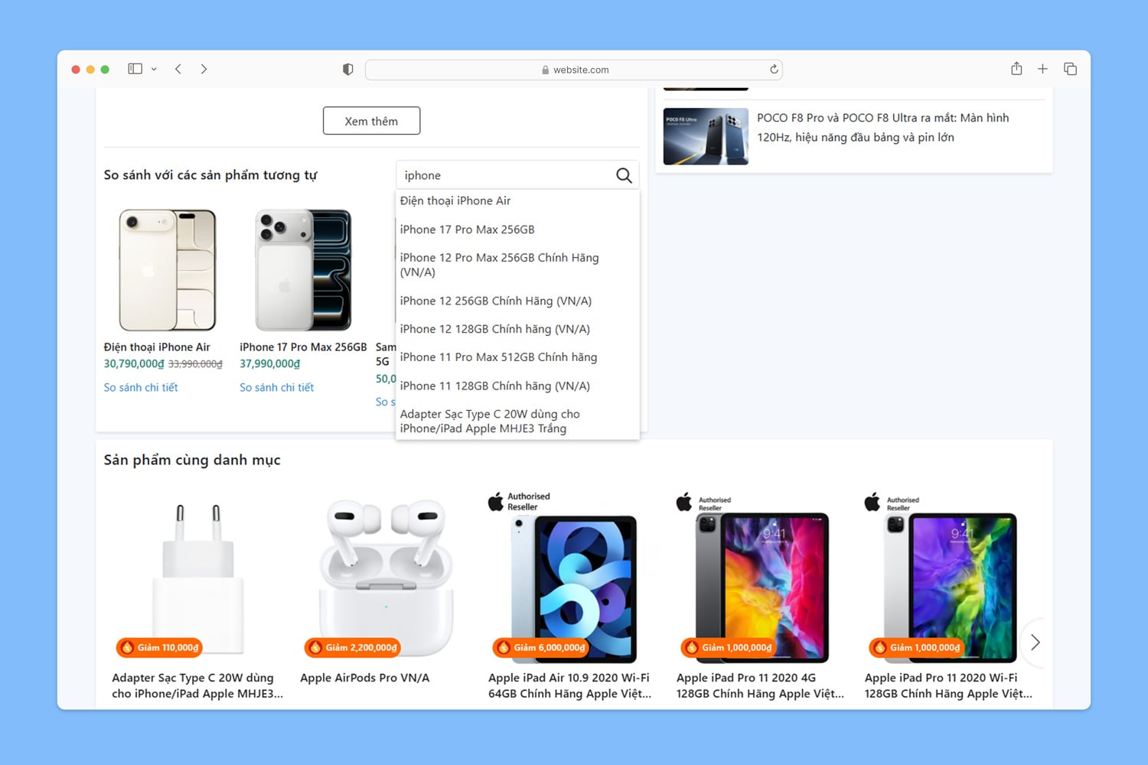
Task: Advance the product carousel with right arrow
Action: 1035,643
